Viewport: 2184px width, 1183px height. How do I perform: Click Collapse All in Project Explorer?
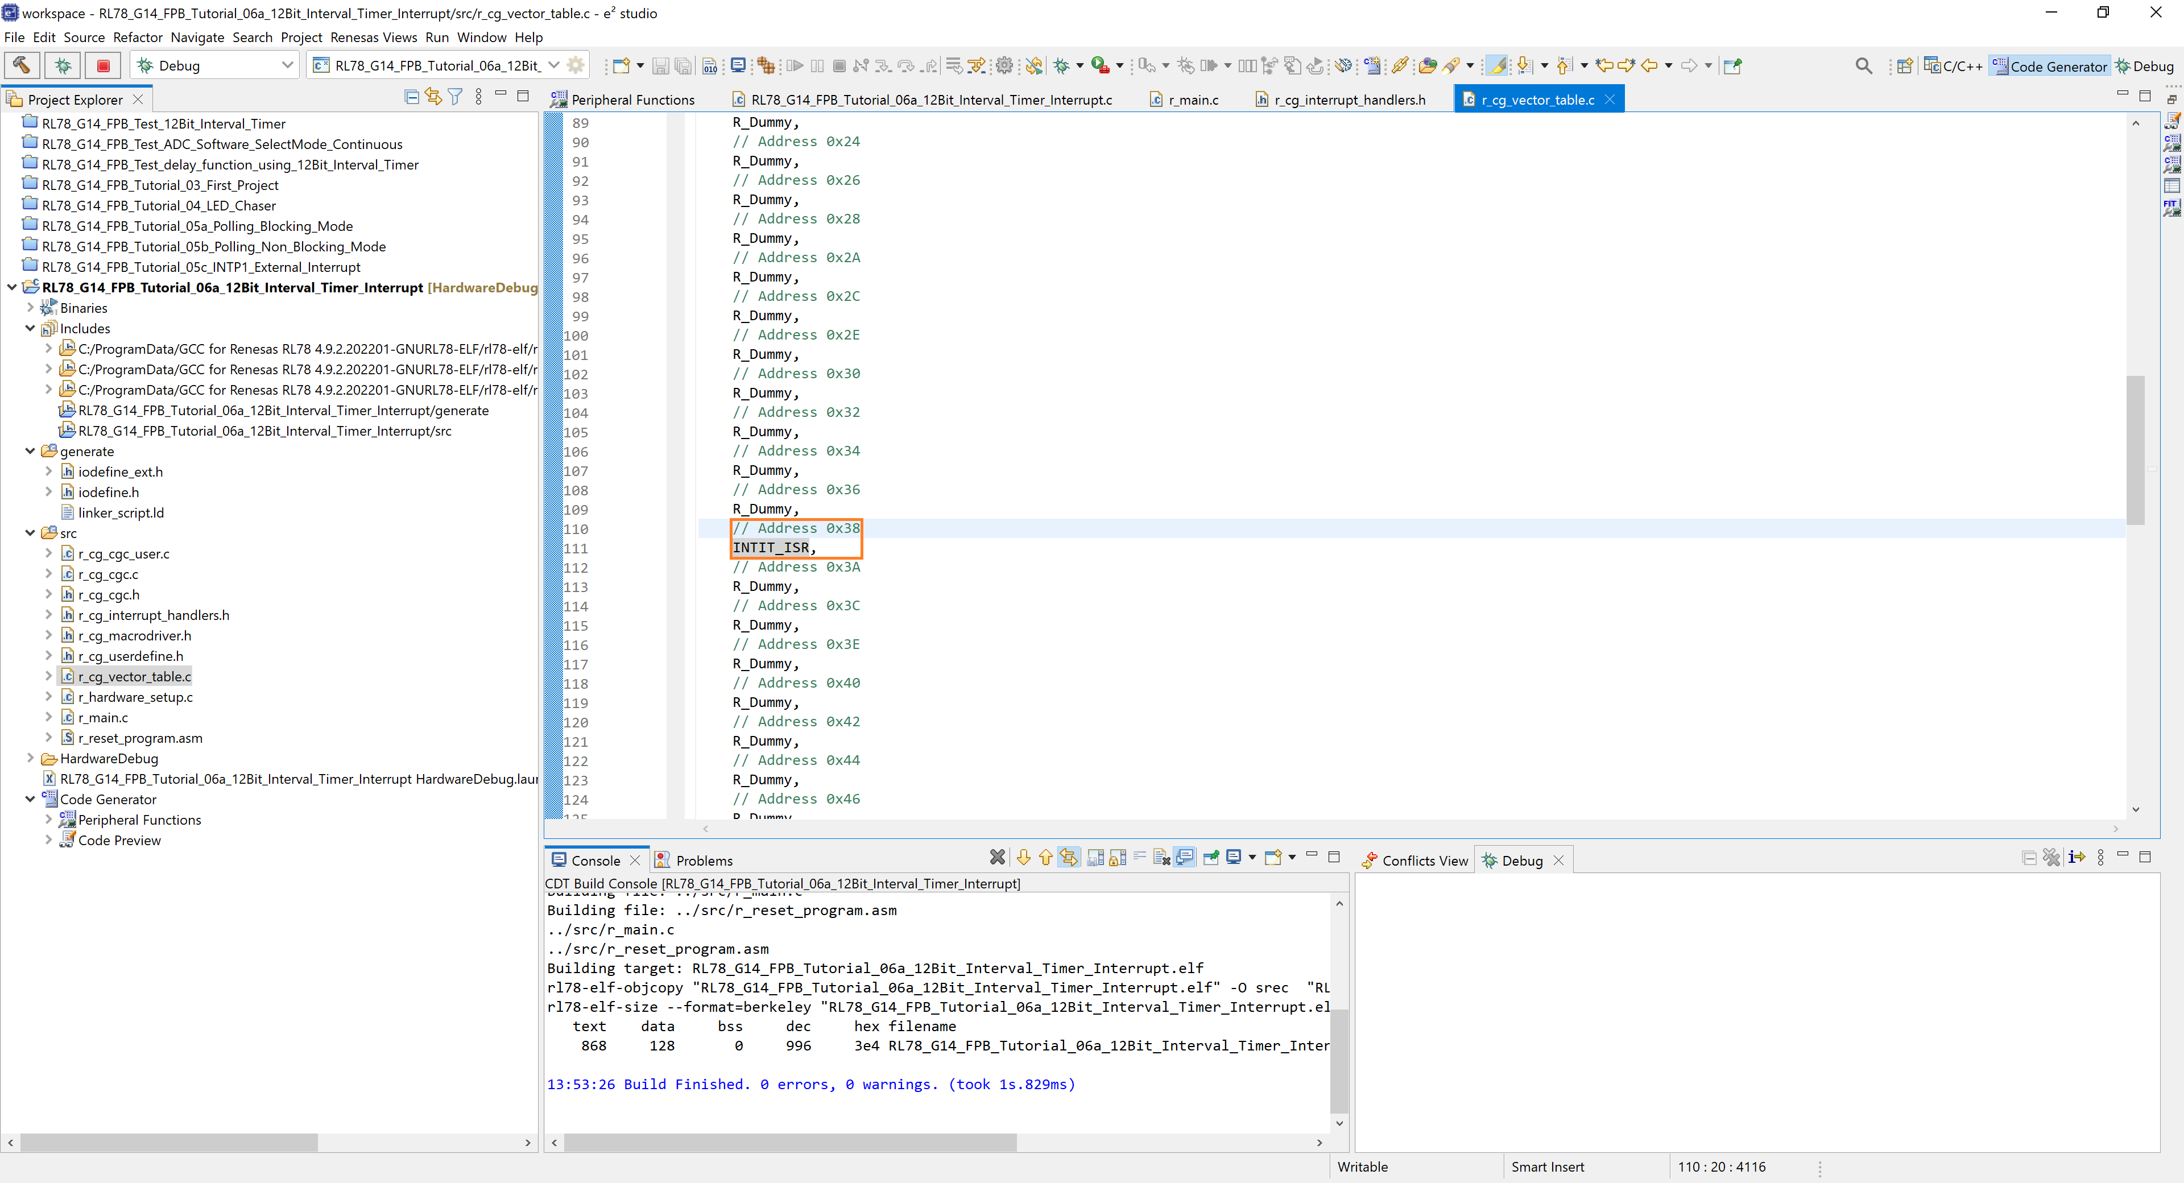point(412,97)
